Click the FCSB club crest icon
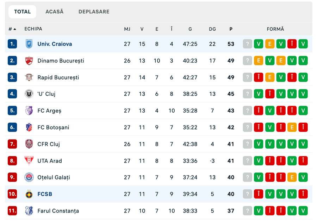 click(29, 194)
